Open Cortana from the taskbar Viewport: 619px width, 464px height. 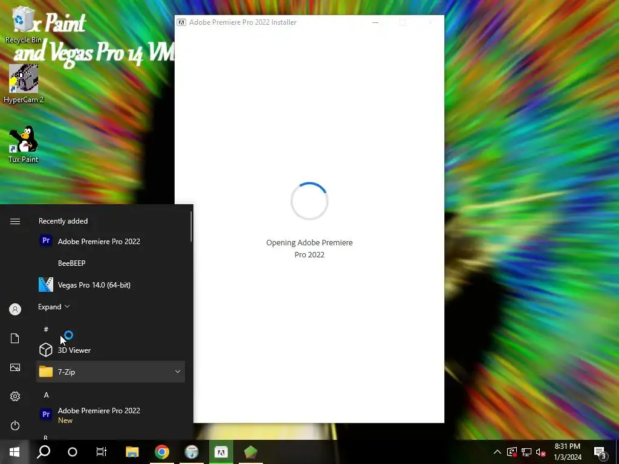tap(73, 452)
